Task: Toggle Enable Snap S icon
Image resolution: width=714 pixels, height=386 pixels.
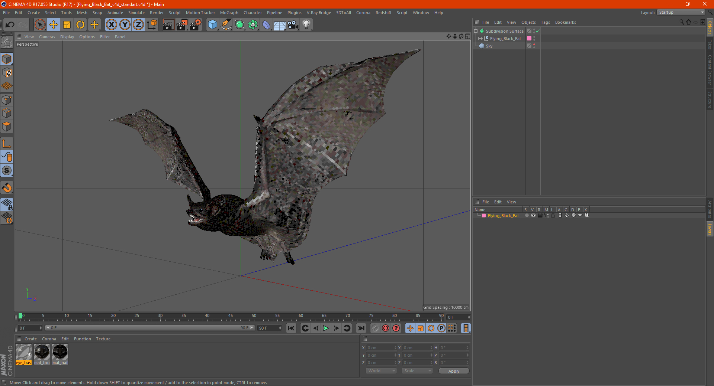Action: pos(7,170)
